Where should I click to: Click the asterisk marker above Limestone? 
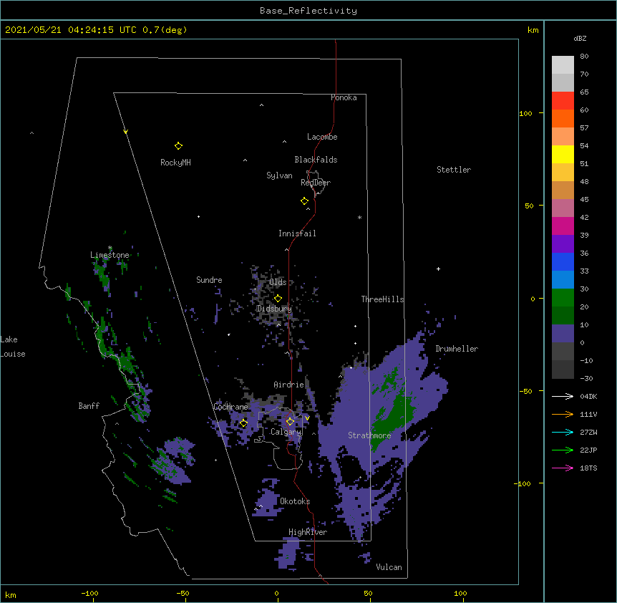pyautogui.click(x=110, y=248)
